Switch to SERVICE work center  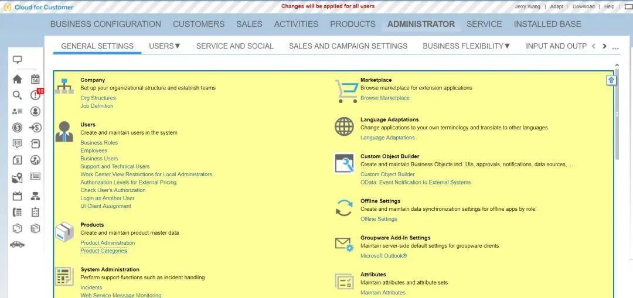coord(484,24)
